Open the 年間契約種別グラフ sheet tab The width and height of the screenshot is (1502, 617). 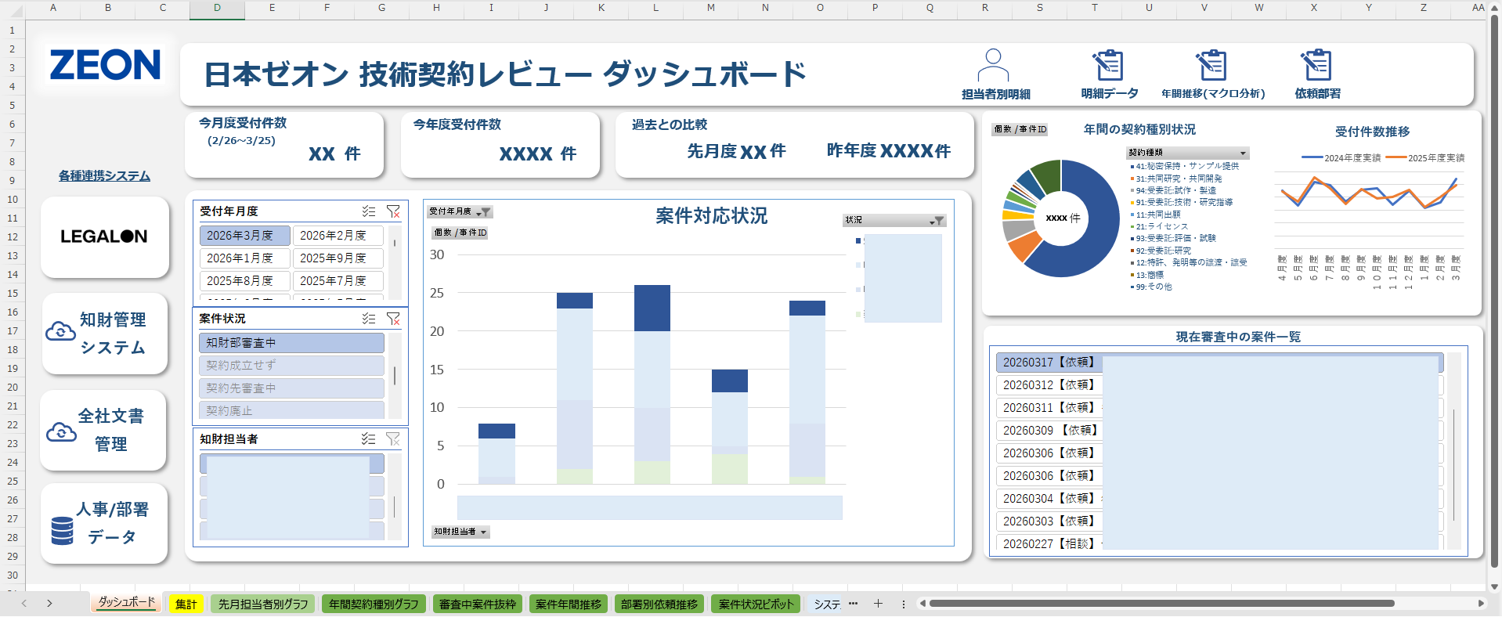[374, 604]
